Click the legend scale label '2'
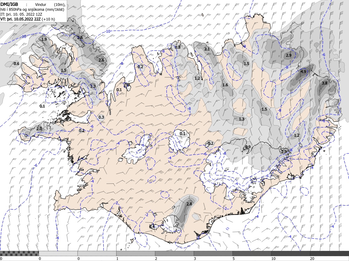The image size is (349, 261). coord(156,259)
